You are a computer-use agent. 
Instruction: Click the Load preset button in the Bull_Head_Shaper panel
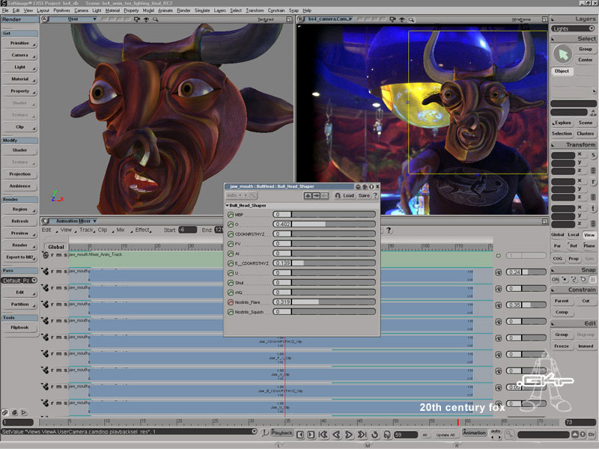point(348,195)
